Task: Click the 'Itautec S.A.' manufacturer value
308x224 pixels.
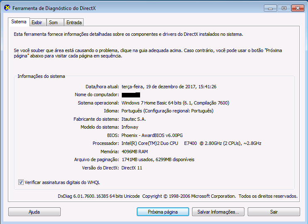Action: (133, 119)
